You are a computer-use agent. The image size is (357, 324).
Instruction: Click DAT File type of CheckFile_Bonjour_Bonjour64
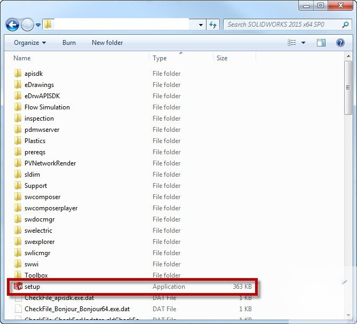pos(164,309)
